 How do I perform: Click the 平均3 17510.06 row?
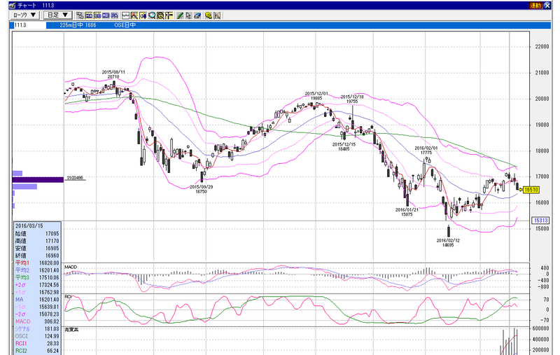37,277
